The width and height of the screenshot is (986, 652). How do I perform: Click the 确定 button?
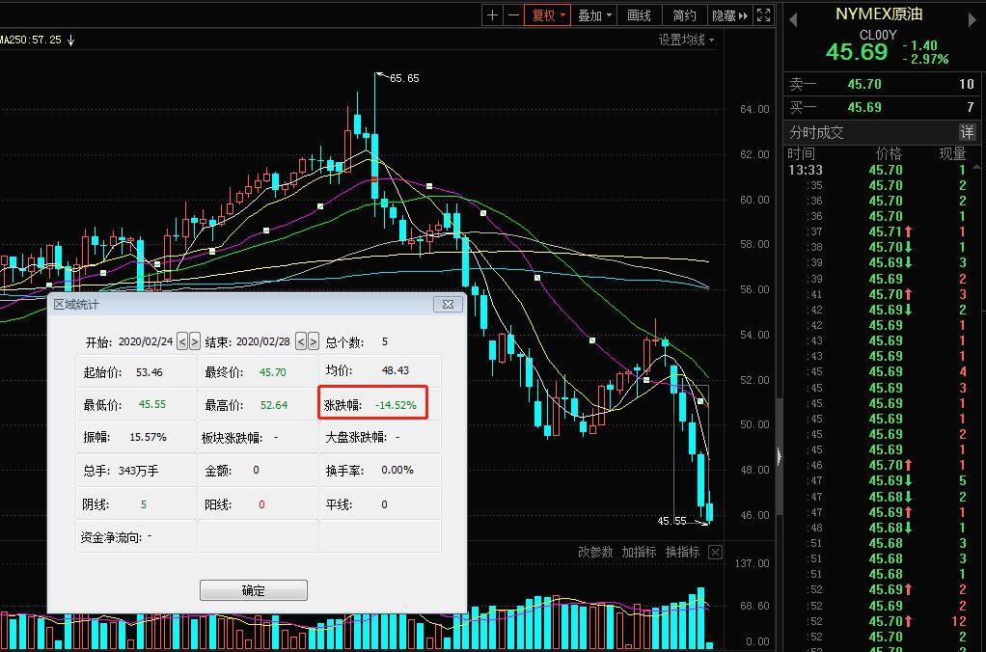254,590
